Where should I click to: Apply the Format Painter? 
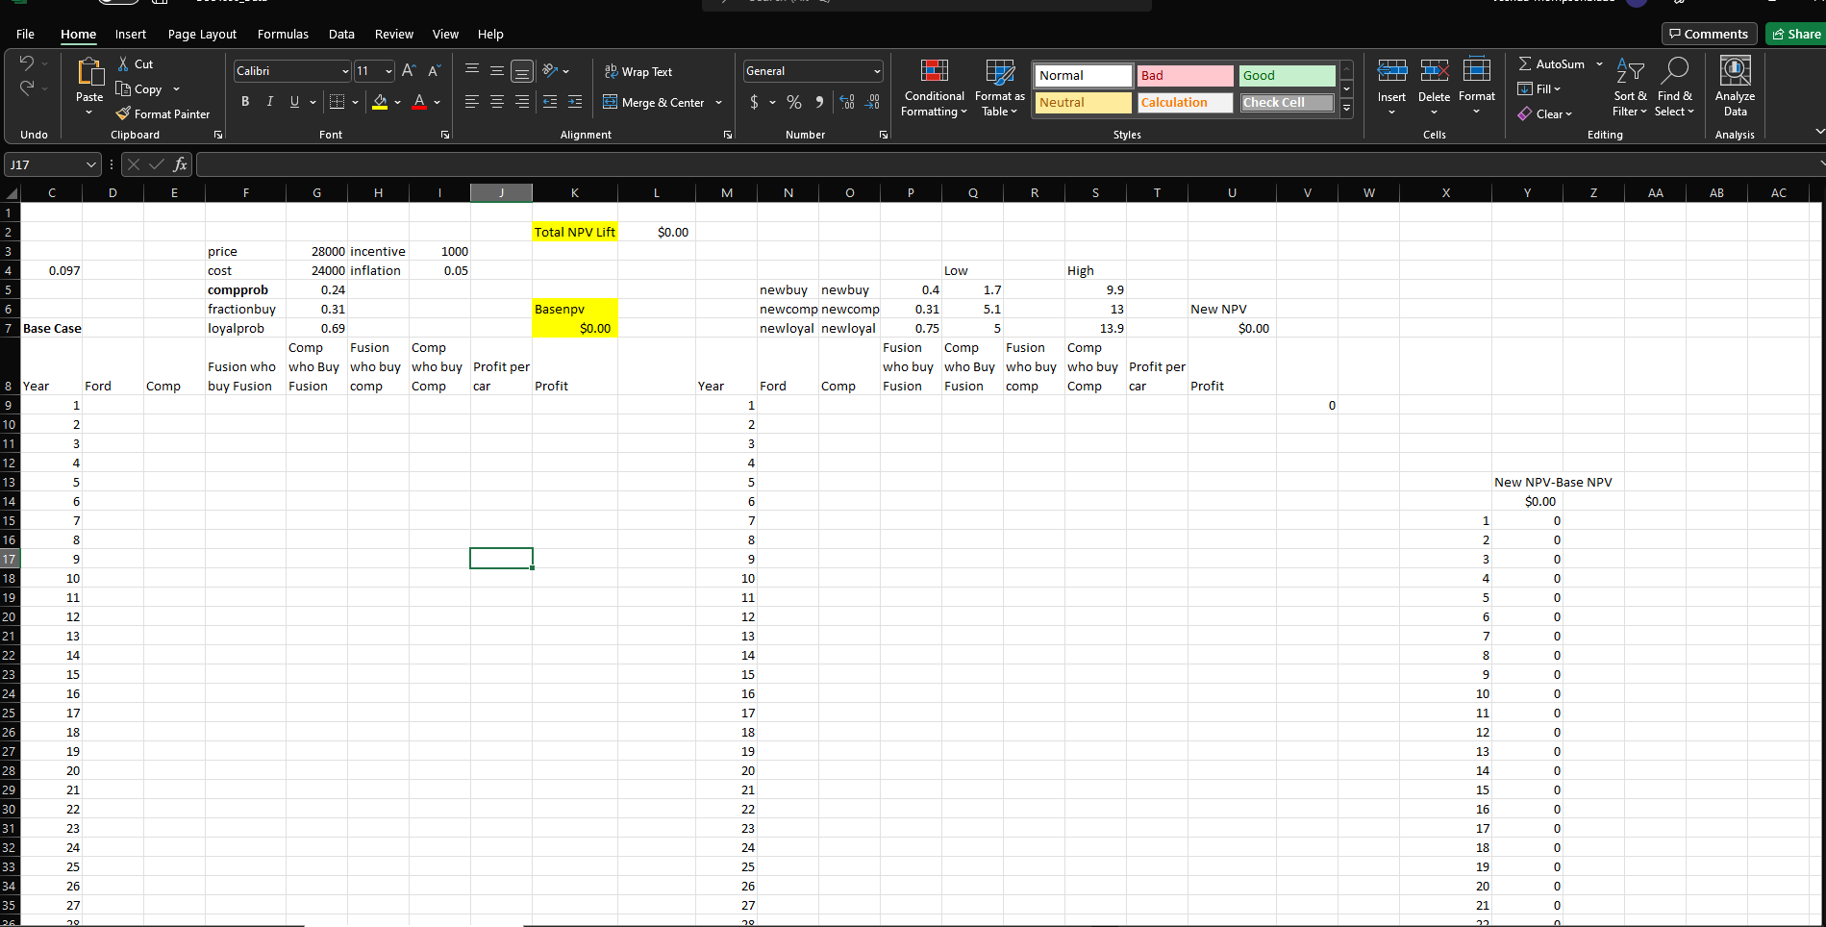pos(162,113)
